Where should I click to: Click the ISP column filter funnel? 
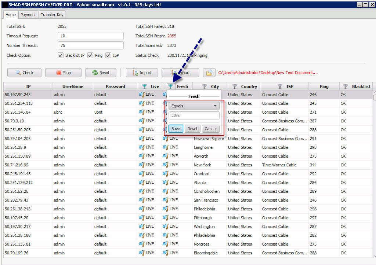(280, 87)
